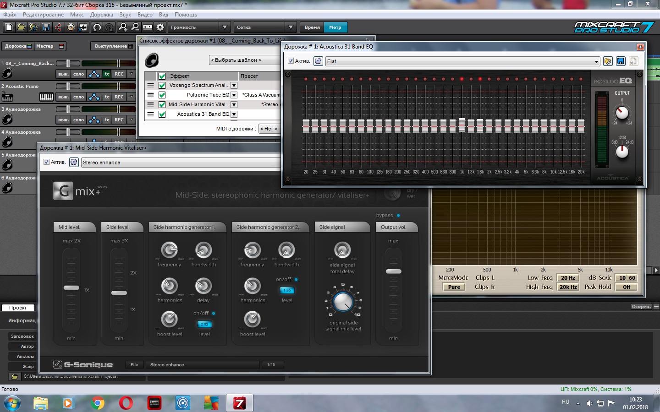Open preferences gear icon in toolbar
660x412 pixels.
click(160, 27)
